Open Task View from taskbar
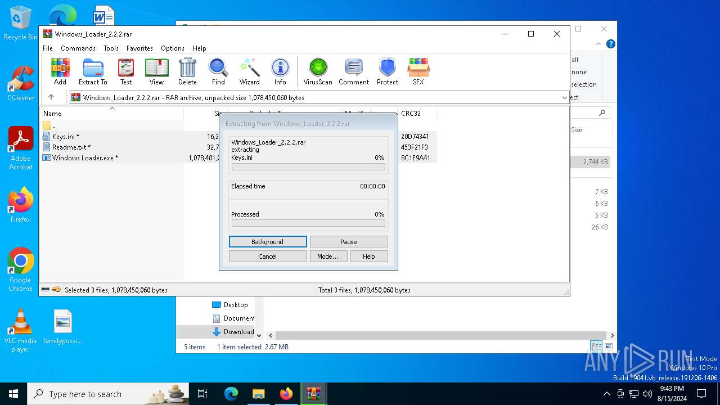 pyautogui.click(x=203, y=394)
